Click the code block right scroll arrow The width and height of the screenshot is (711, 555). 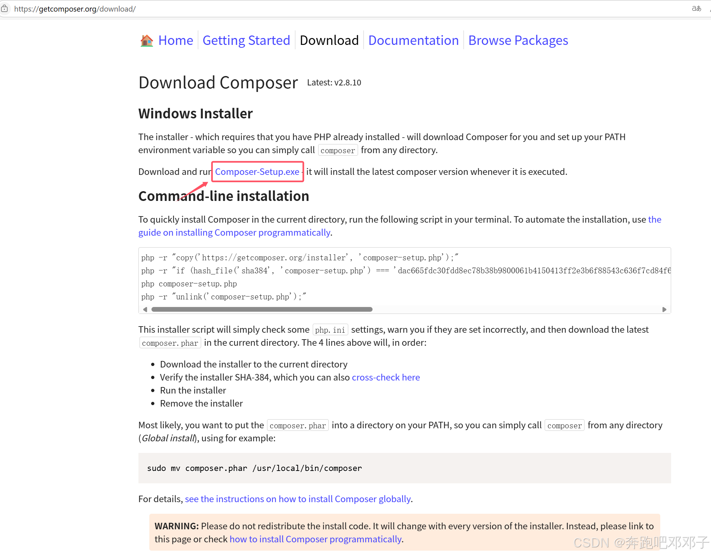[664, 310]
